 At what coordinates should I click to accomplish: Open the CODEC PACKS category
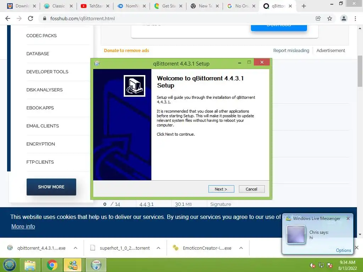click(41, 36)
